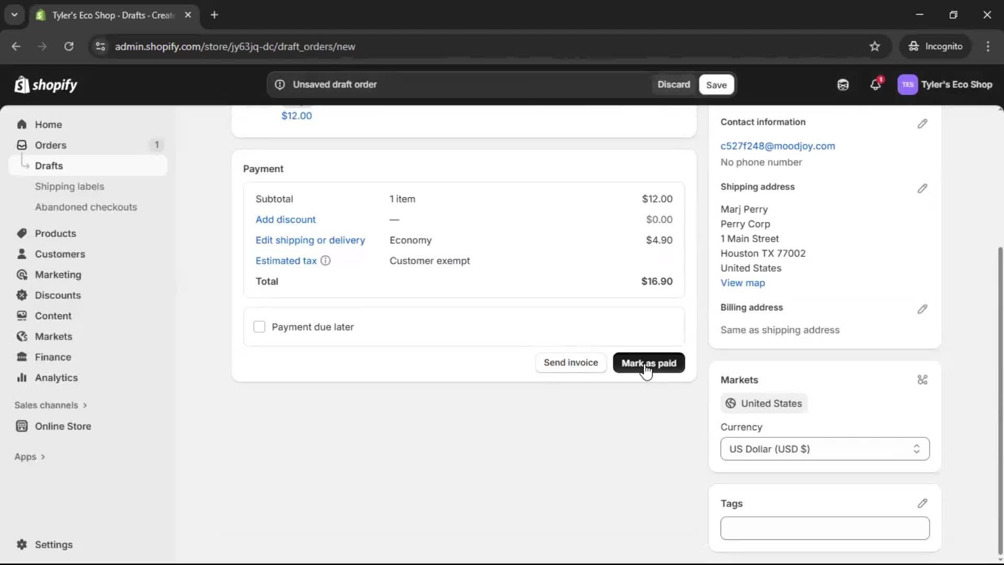Enable Estimated tax info popover
The width and height of the screenshot is (1004, 565).
tap(326, 261)
